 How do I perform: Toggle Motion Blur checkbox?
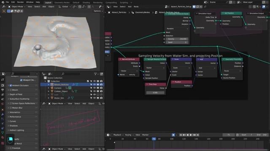(11, 108)
